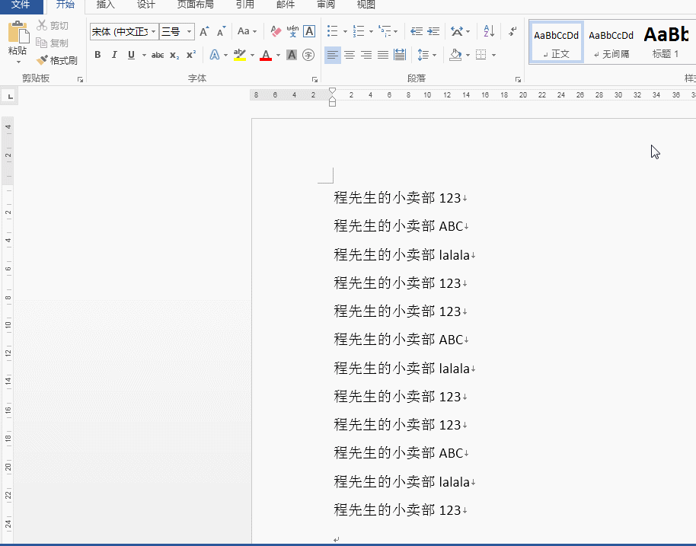Toggle bold formatting

pos(97,54)
